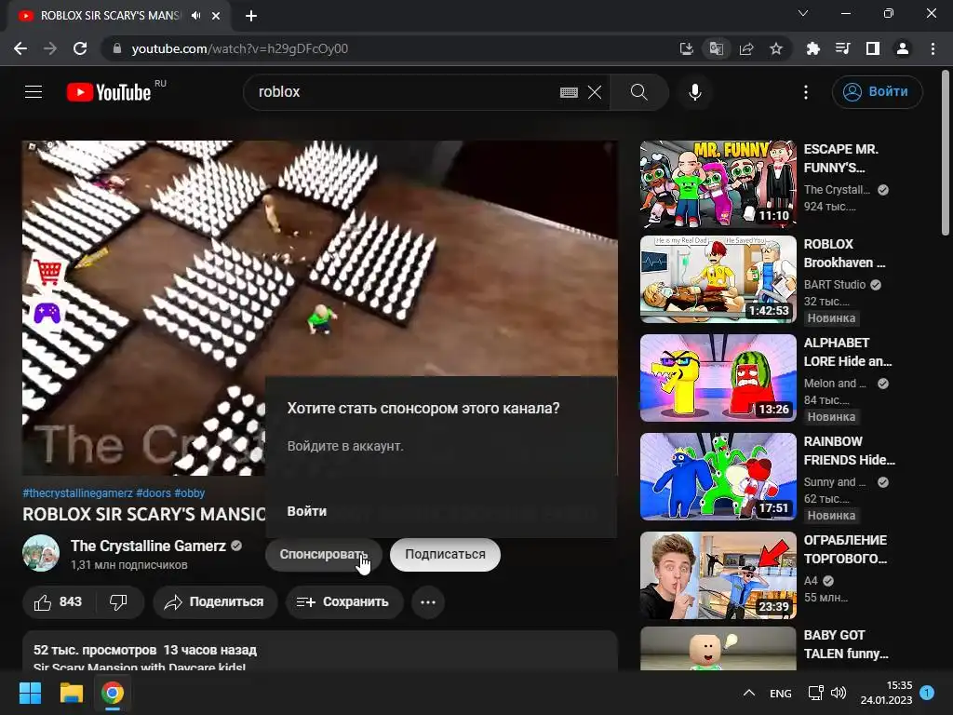Viewport: 953px width, 715px height.
Task: Close the ROBLOX SIR SCARY'S tab
Action: [x=216, y=16]
